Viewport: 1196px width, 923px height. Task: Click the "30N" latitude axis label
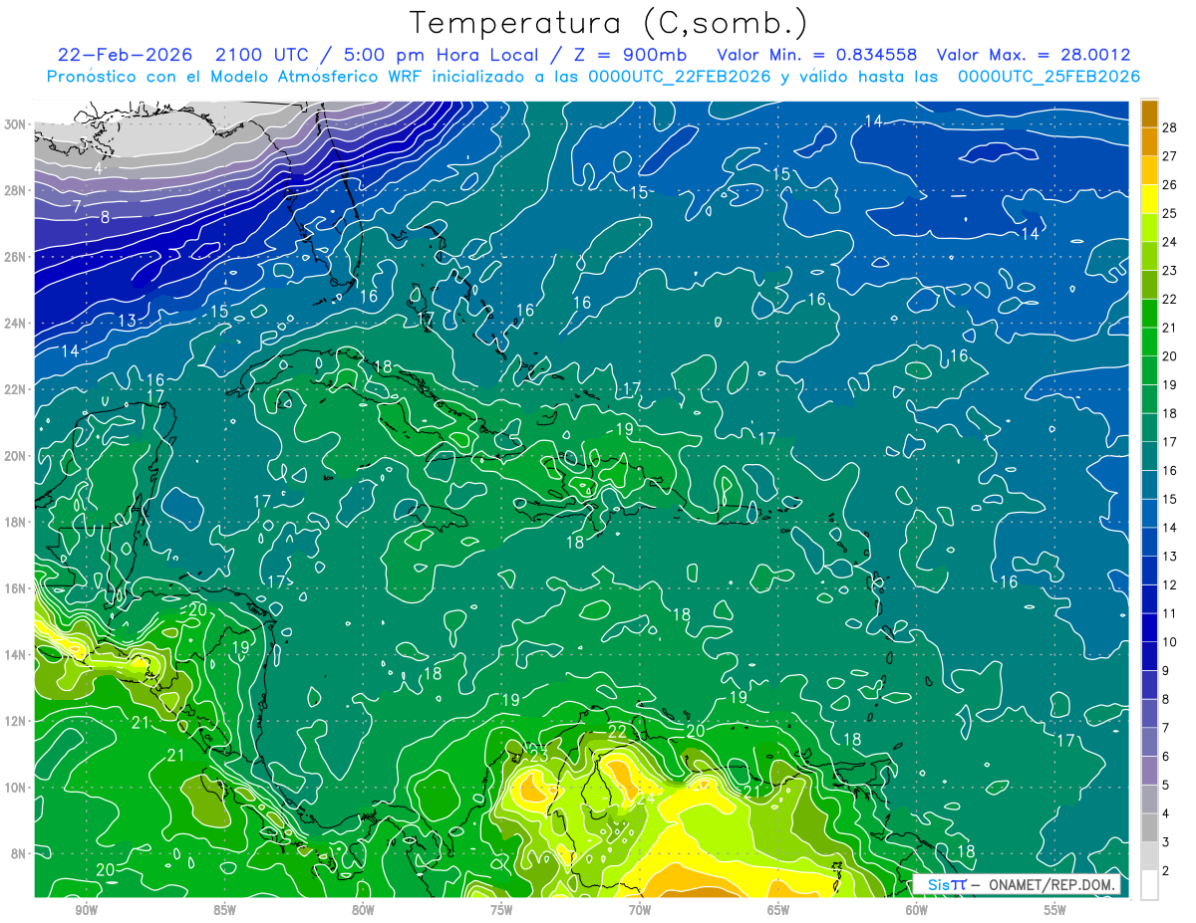[x=15, y=124]
